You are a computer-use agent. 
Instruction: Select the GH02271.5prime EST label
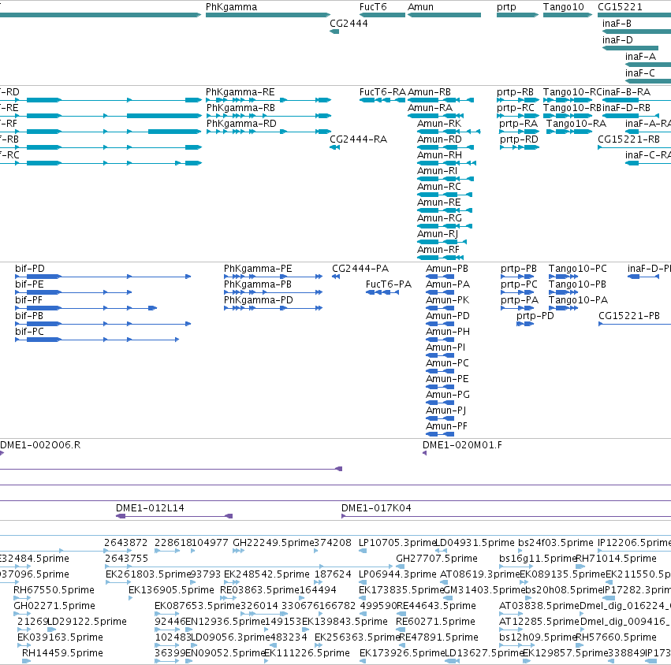[54, 607]
